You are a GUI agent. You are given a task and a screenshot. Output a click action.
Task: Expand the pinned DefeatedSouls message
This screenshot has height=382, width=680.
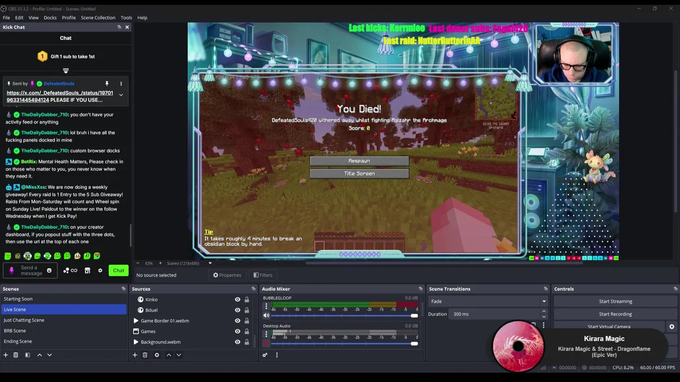tap(121, 95)
